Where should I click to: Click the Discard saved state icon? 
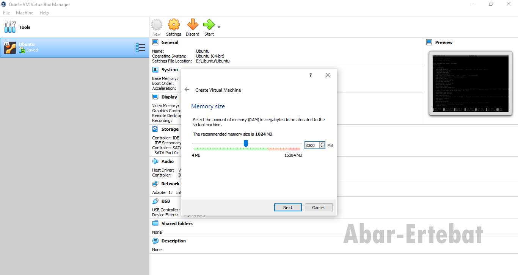pyautogui.click(x=193, y=25)
